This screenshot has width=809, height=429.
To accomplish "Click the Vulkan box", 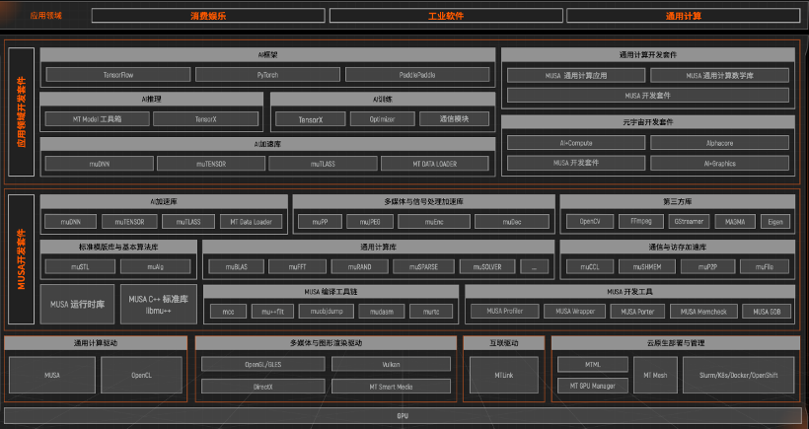I will [x=391, y=364].
